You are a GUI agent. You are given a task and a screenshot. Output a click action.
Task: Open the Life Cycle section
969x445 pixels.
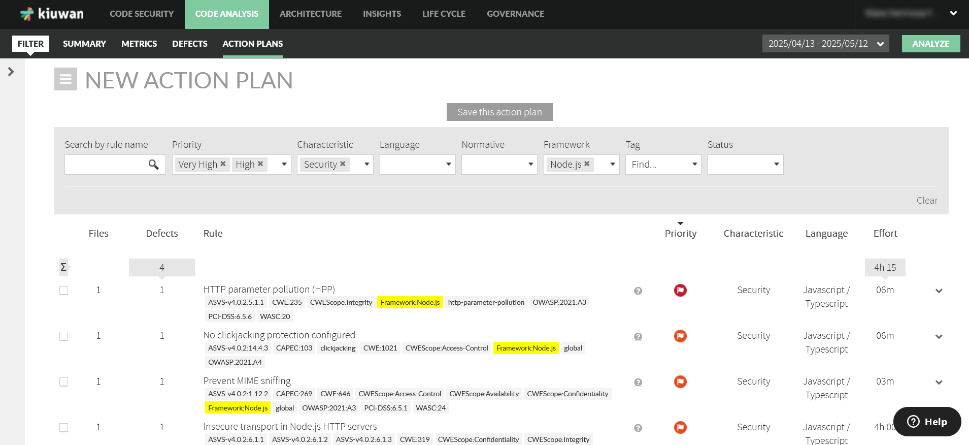[x=444, y=14]
